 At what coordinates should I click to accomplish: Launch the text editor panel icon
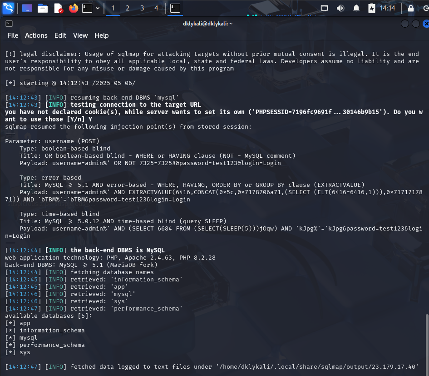[x=58, y=8]
